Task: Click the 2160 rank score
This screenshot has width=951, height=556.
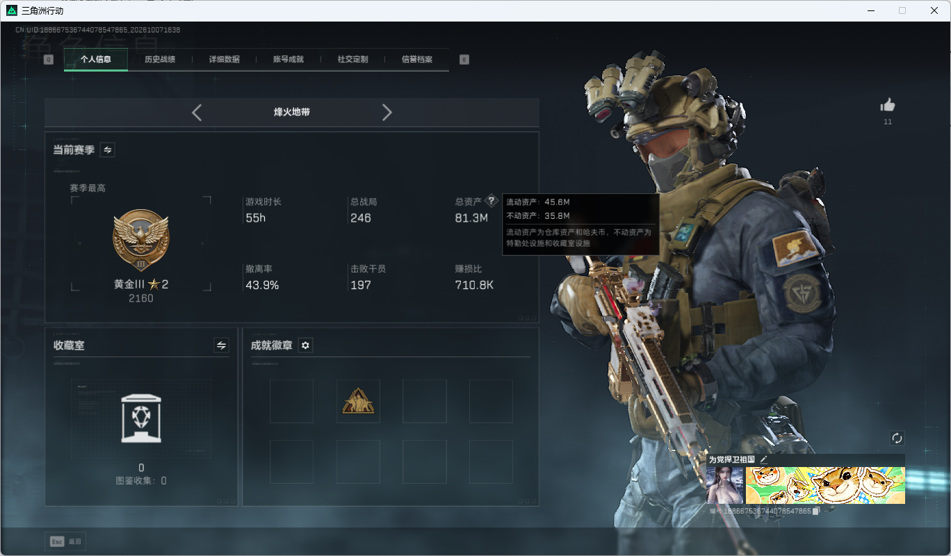Action: (141, 298)
